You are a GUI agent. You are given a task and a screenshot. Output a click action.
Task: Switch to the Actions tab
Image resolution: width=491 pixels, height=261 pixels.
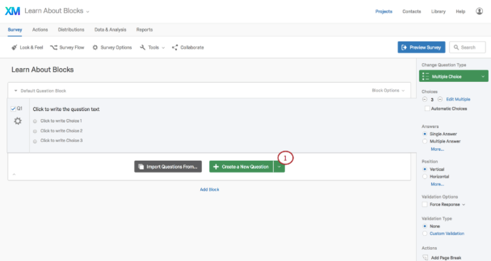40,30
